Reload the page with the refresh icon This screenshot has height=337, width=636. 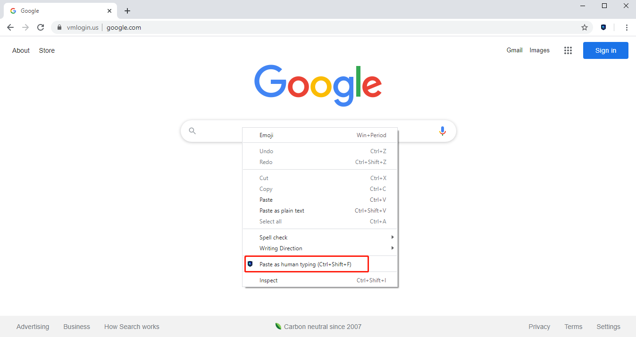41,27
